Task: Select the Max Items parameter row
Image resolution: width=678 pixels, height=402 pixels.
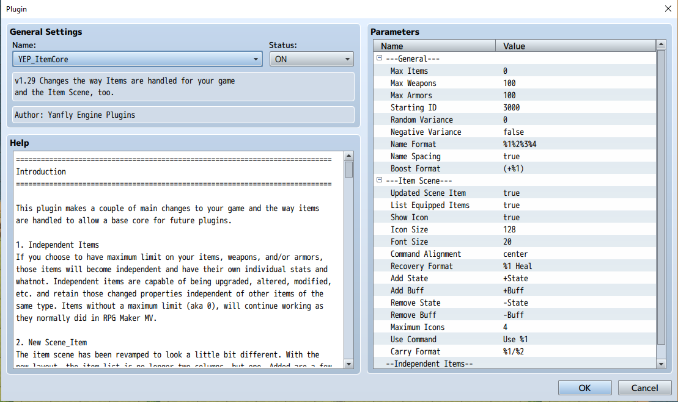Action: (x=515, y=71)
